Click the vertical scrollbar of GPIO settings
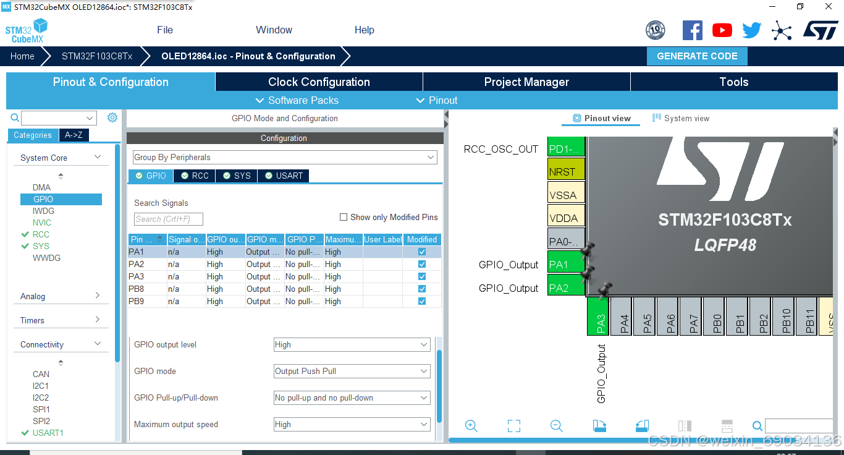The height and width of the screenshot is (455, 844). (x=439, y=386)
